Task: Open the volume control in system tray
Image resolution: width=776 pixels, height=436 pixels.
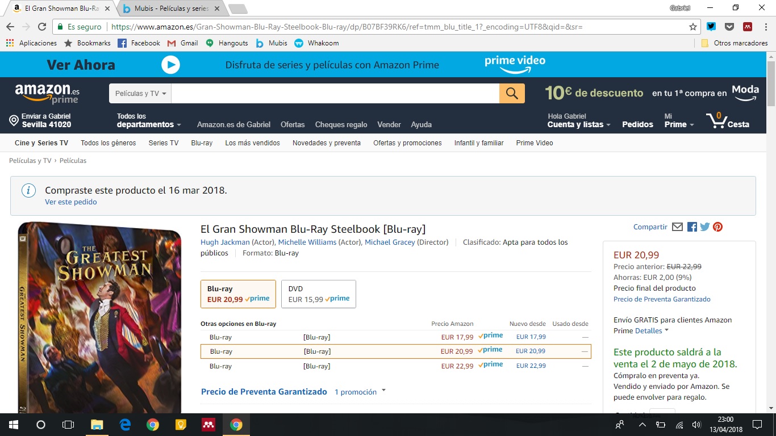Action: [x=697, y=425]
